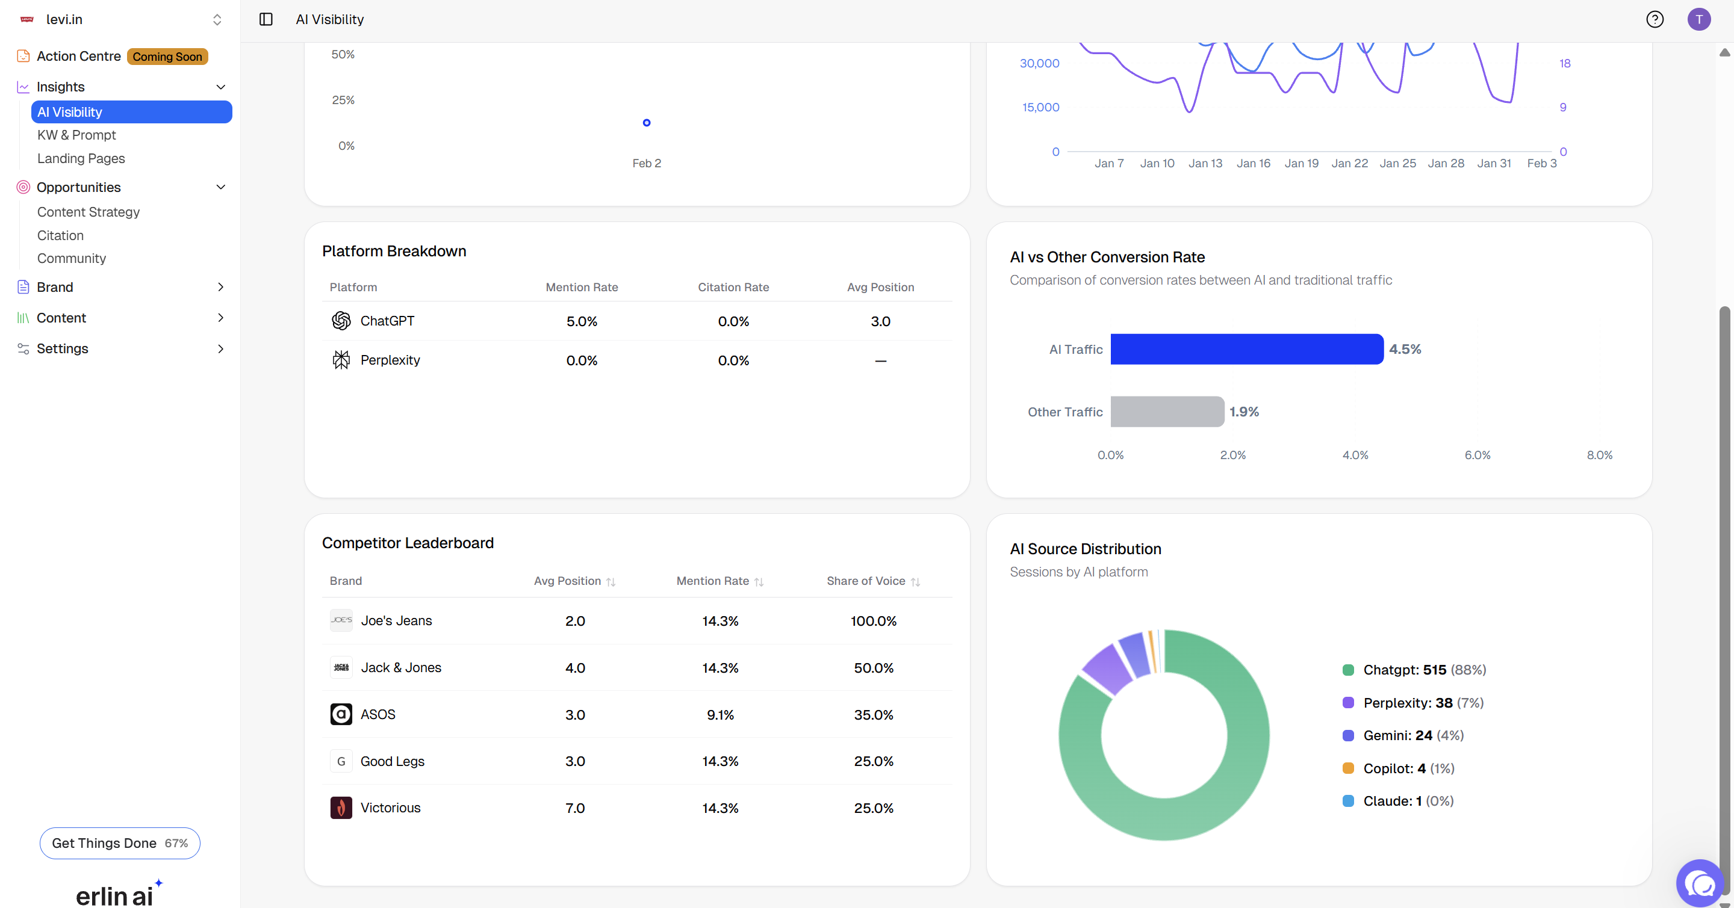Click the Good Legs G logo
This screenshot has width=1734, height=908.
[x=341, y=761]
